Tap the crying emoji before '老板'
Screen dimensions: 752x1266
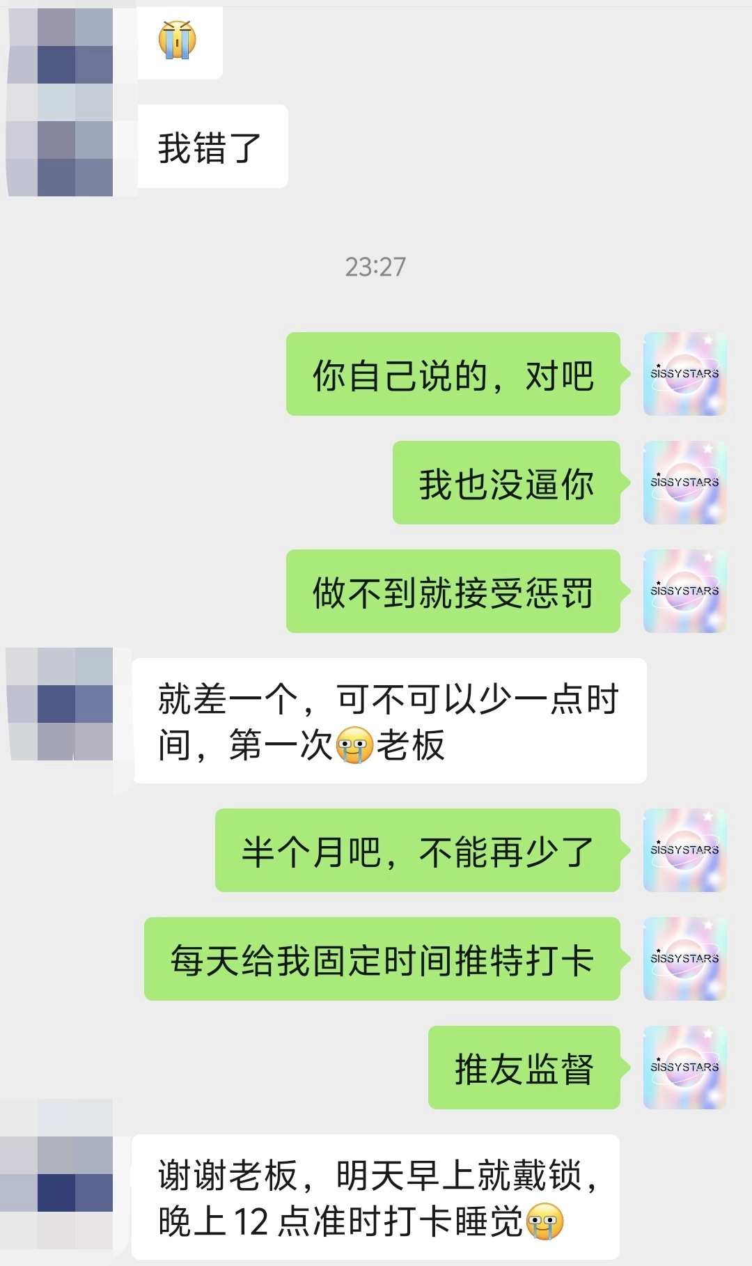click(354, 745)
